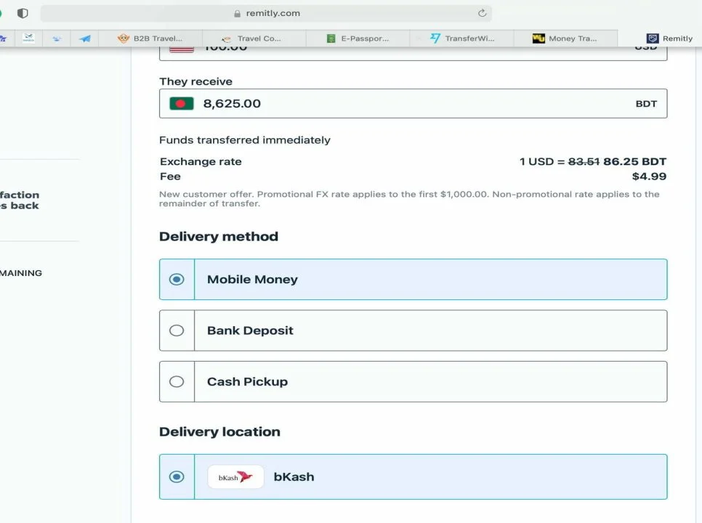The height and width of the screenshot is (523, 702).
Task: Click the third small blue favorite icon
Action: [x=57, y=38]
